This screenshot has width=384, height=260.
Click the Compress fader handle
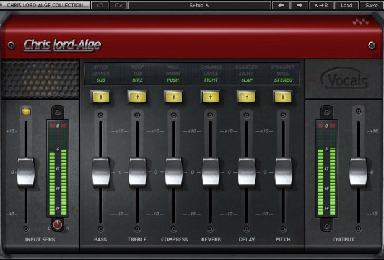(173, 172)
